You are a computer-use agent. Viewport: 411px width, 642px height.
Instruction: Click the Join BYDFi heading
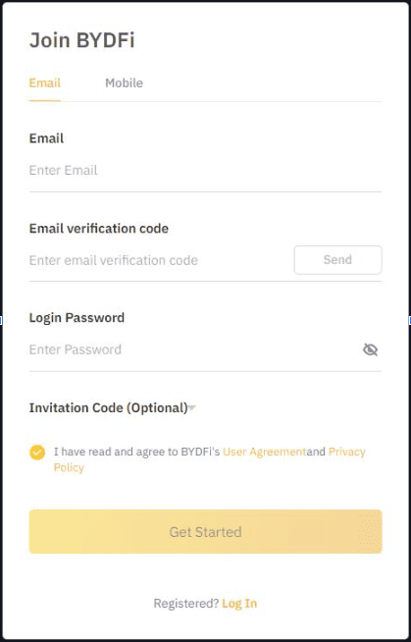tap(81, 40)
